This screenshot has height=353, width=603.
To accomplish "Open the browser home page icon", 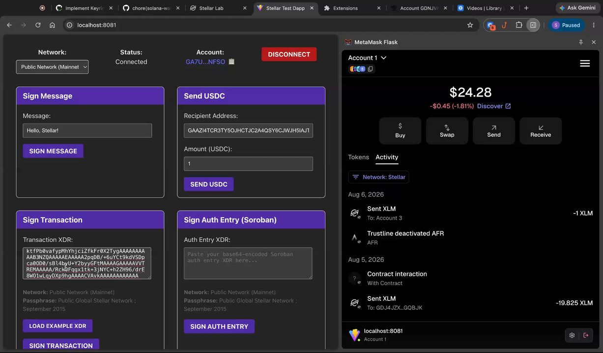I will (x=52, y=25).
